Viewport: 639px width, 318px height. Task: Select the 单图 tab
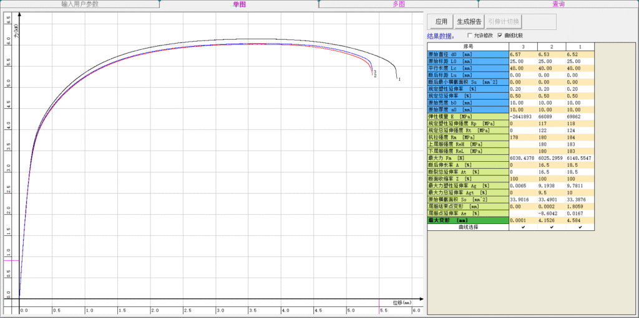(239, 4)
